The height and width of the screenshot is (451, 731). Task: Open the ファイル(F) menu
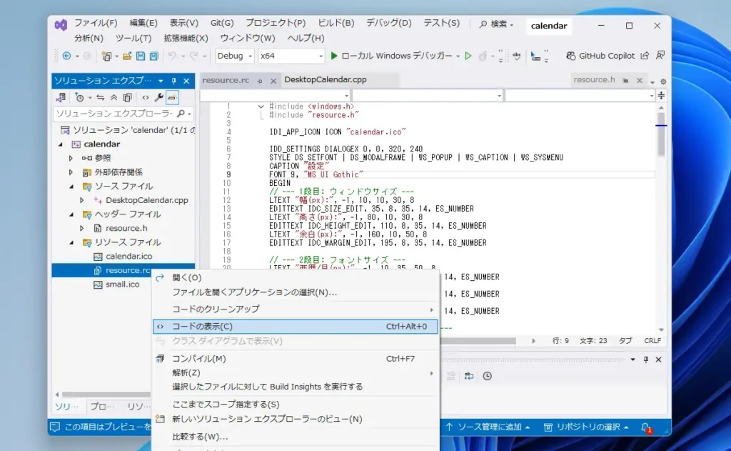pos(96,23)
